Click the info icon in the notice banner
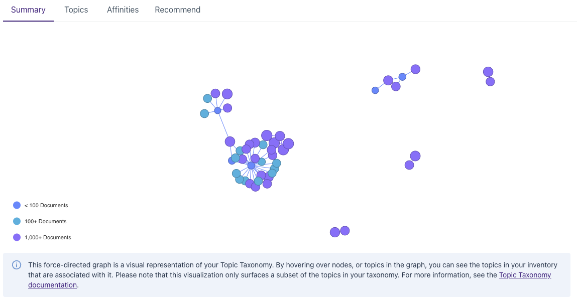Screen dimensions: 577x304 [17, 265]
